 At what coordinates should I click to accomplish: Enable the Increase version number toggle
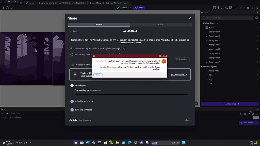(71, 65)
